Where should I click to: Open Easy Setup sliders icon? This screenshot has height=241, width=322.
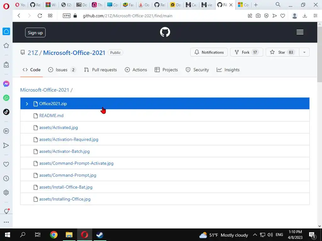pyautogui.click(x=315, y=16)
